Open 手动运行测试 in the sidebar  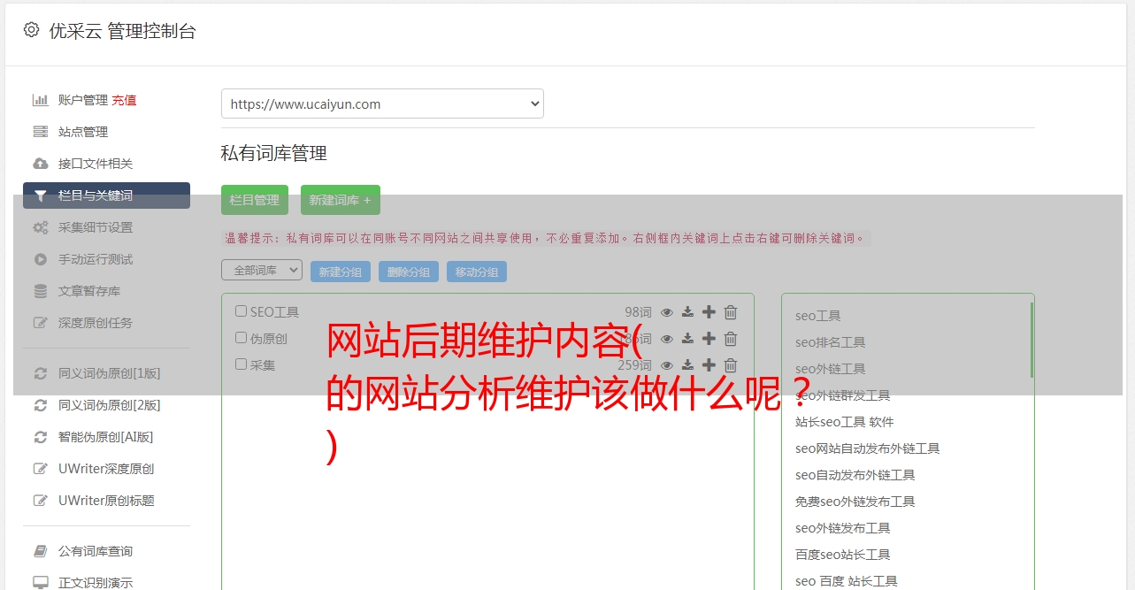(x=96, y=259)
